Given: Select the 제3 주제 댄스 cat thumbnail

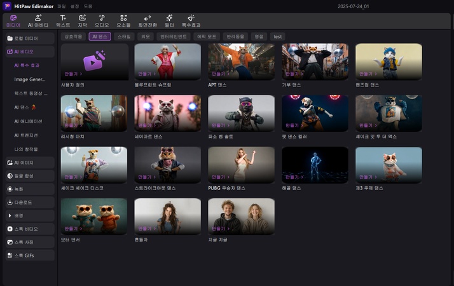Looking at the screenshot, I should [389, 165].
